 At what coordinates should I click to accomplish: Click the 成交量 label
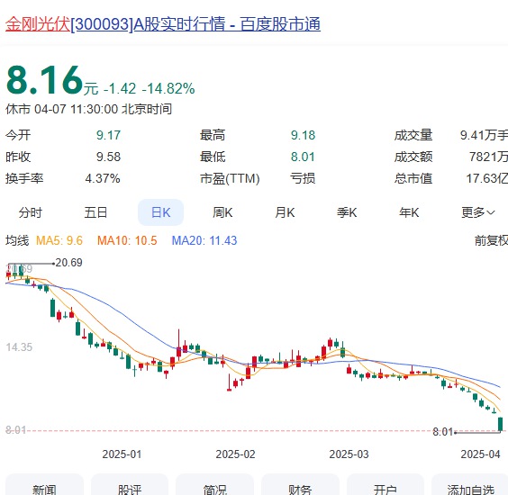(413, 135)
